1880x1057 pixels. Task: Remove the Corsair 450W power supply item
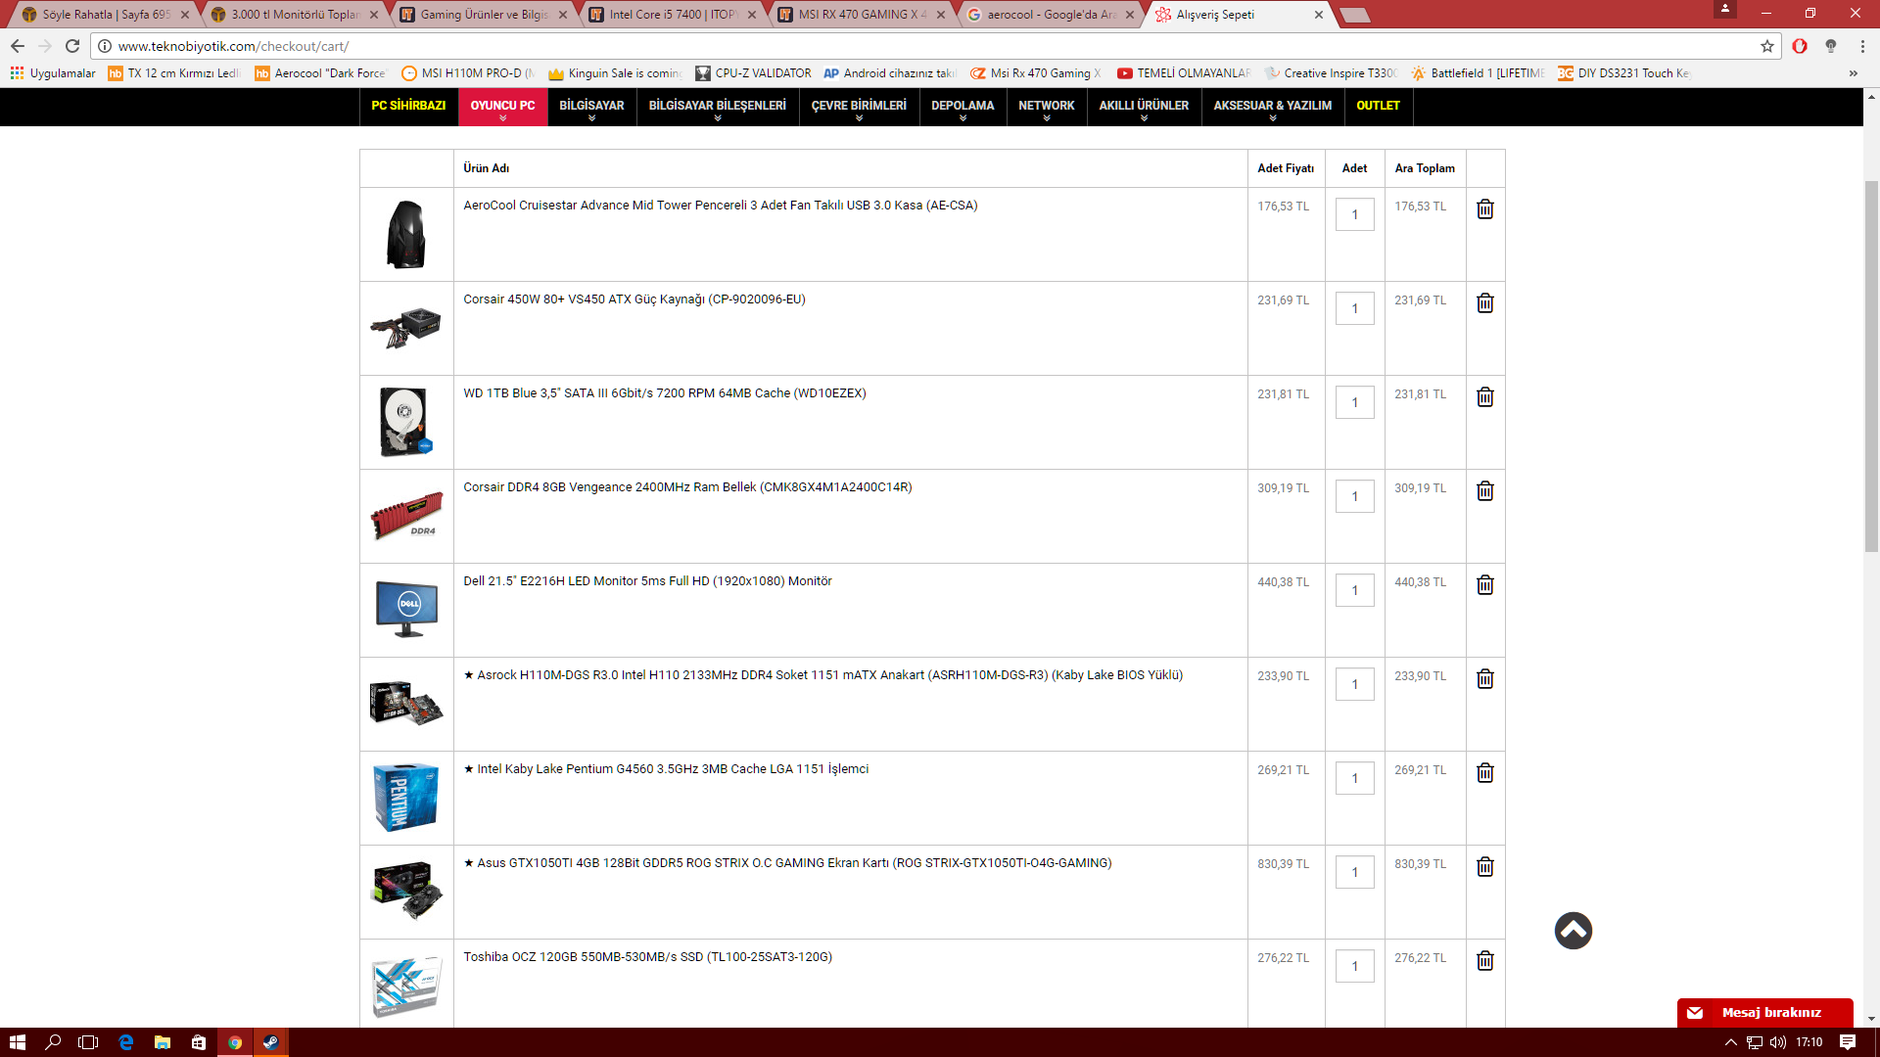pos(1484,303)
